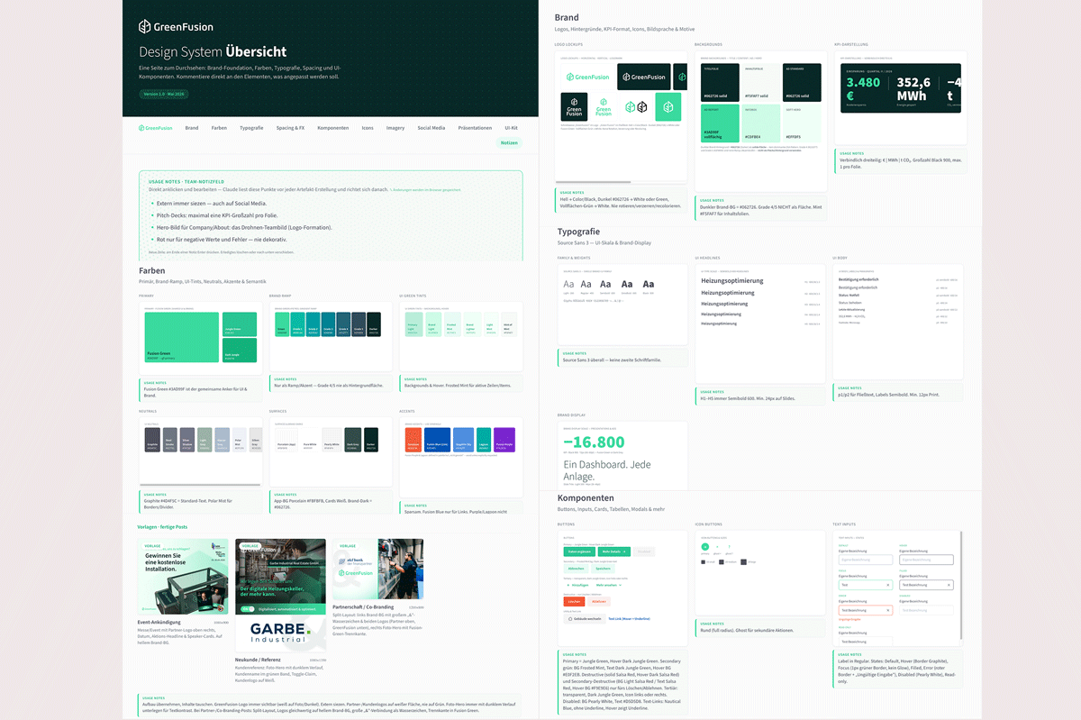The image size is (1081, 720).
Task: Select Spacing & FX in the navigation
Action: point(290,128)
